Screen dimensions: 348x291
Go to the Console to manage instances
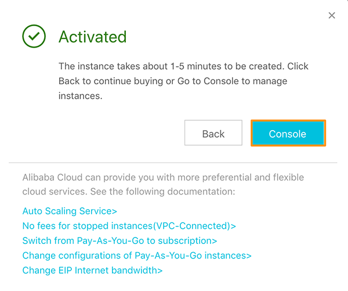point(288,133)
